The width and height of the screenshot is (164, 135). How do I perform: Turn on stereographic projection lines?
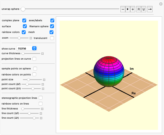point(41,98)
